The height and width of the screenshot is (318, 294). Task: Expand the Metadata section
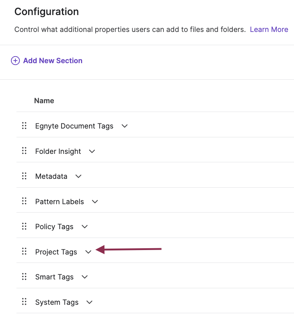coord(78,176)
